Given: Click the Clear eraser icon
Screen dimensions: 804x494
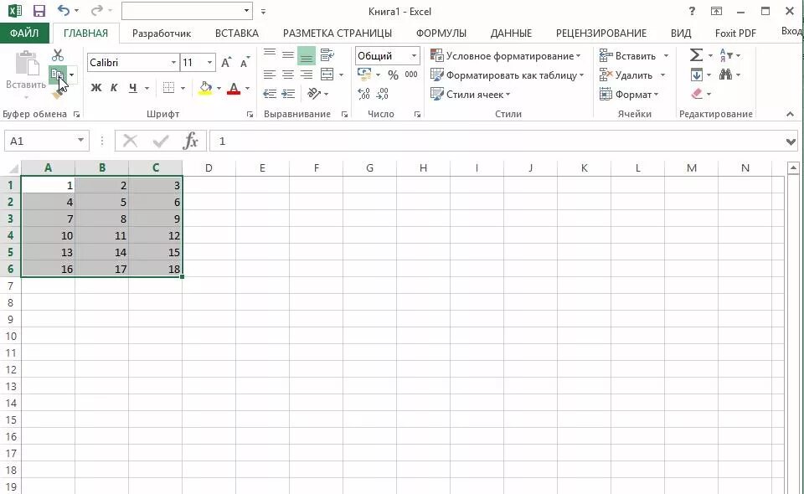Looking at the screenshot, I should point(696,94).
